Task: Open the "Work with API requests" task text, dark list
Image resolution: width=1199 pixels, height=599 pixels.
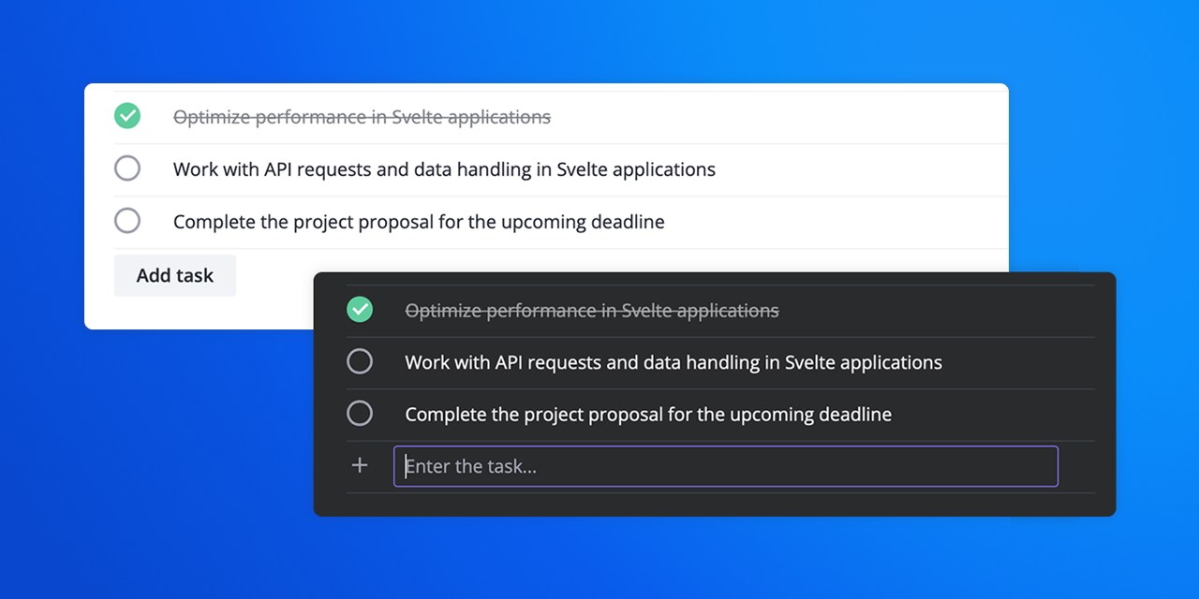Action: tap(674, 362)
